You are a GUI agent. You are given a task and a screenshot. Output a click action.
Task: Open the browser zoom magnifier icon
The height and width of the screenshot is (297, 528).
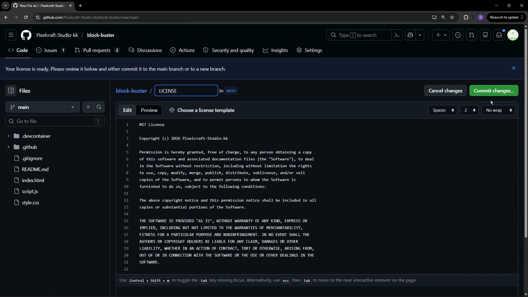click(443, 17)
